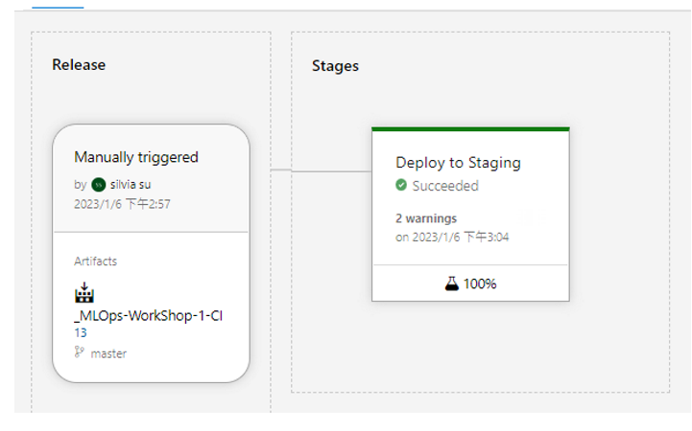Screen dimensions: 692x431
Task: Open build number 13 link
Action: click(x=81, y=332)
